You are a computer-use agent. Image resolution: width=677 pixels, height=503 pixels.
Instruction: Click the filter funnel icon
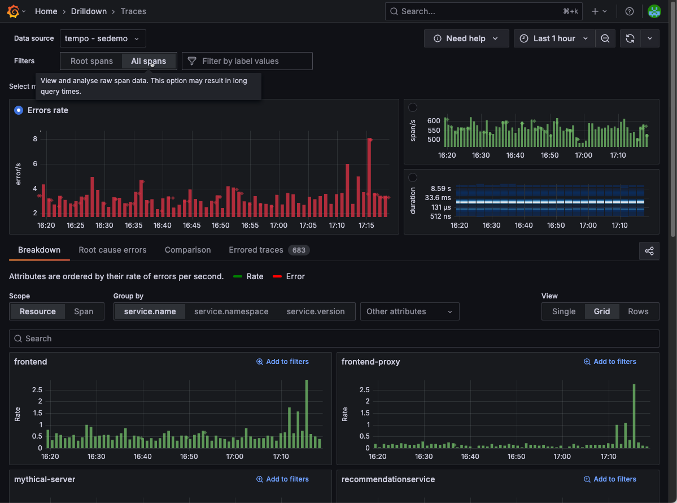(x=192, y=61)
